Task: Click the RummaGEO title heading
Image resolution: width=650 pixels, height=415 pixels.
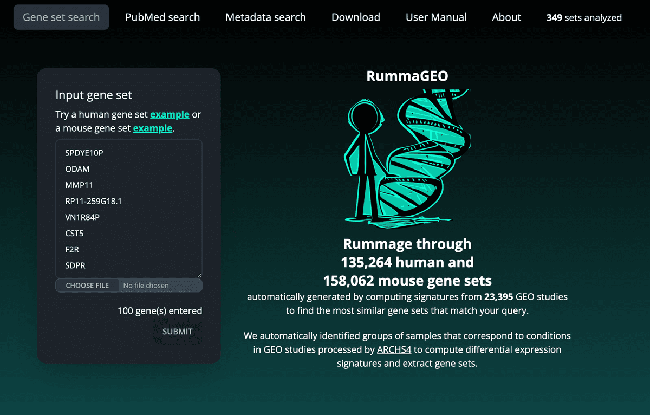Action: click(407, 76)
